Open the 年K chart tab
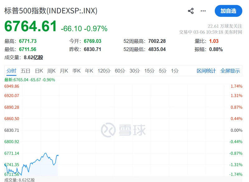 coord(89,71)
